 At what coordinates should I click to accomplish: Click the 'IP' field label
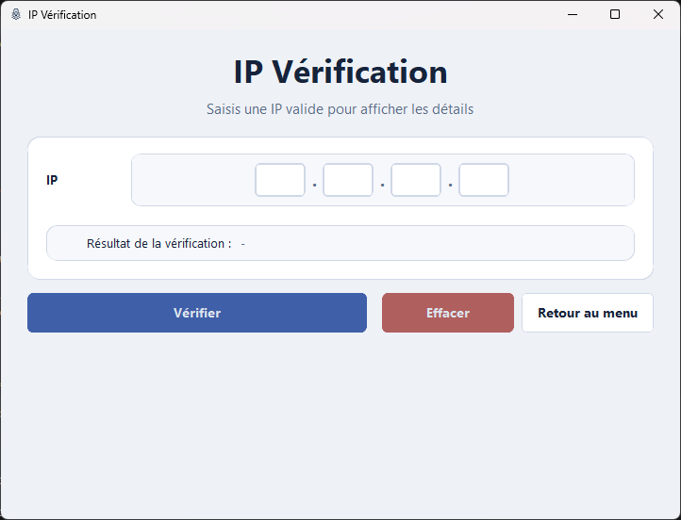pyautogui.click(x=52, y=180)
